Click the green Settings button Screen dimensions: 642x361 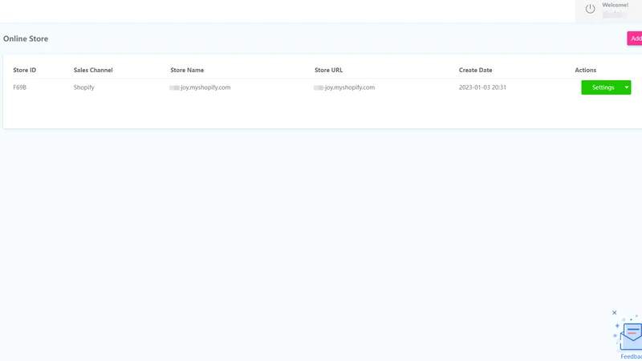pos(603,87)
